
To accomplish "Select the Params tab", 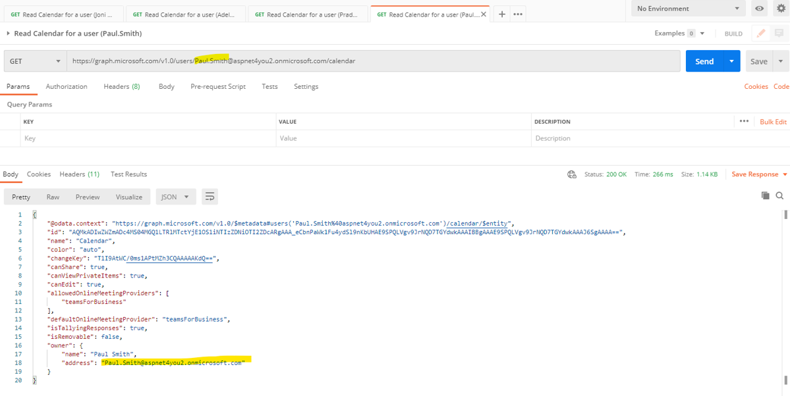I will (18, 87).
